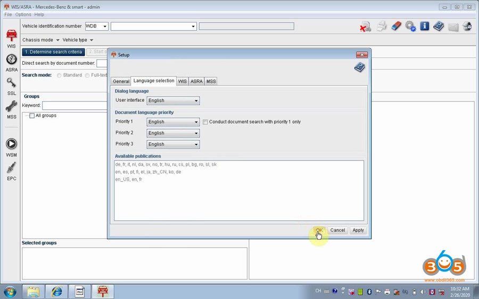Open the main toolbar help book
Screen dimensions: 479x299
coord(439,26)
